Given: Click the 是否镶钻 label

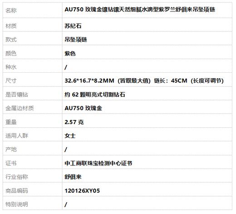Looking at the screenshot, I should (17, 95).
